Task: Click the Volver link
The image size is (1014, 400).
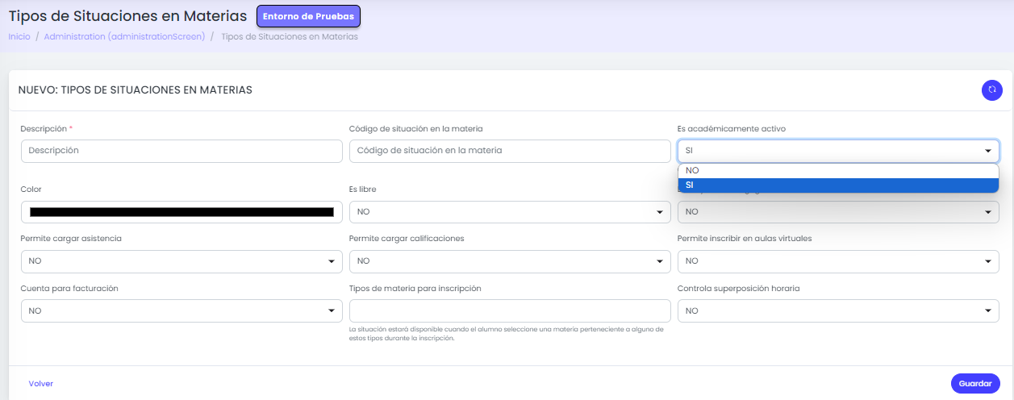Action: (40, 384)
